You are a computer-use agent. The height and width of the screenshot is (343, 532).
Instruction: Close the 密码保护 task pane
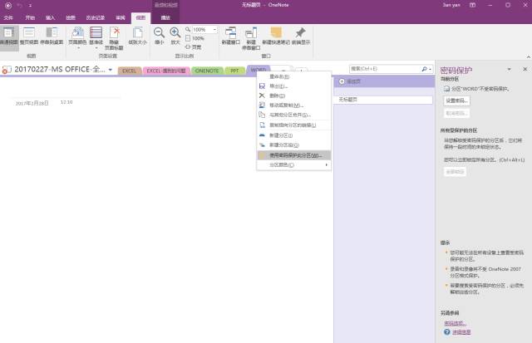(x=525, y=69)
